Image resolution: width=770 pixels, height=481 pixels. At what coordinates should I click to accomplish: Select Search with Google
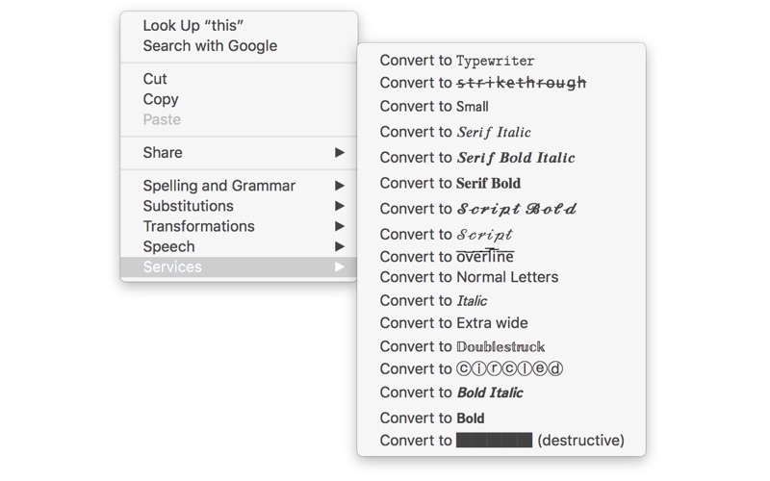coord(210,46)
